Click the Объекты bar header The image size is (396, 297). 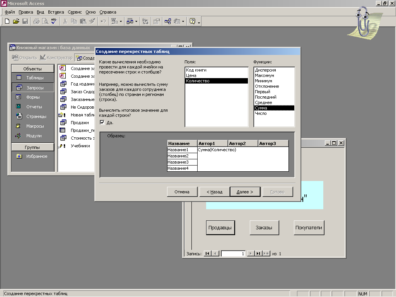pos(32,69)
